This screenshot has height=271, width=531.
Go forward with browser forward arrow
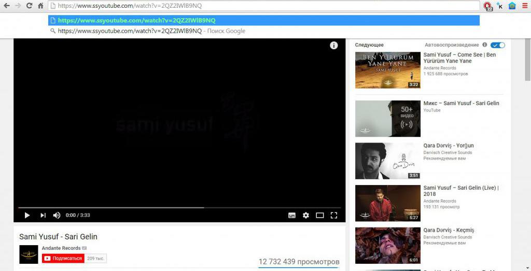18,6
